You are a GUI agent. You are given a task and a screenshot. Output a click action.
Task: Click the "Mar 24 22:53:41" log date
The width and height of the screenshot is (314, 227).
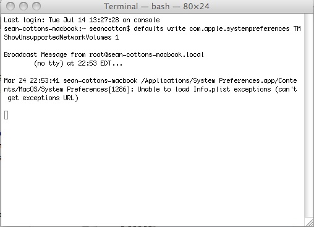pos(32,80)
